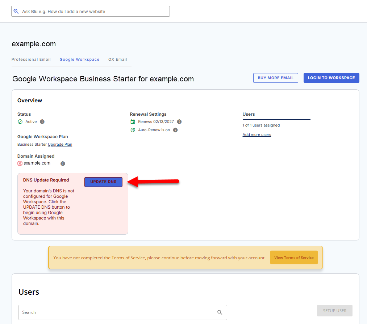Open the Professional Email tab
This screenshot has width=367, height=324.
tap(31, 59)
